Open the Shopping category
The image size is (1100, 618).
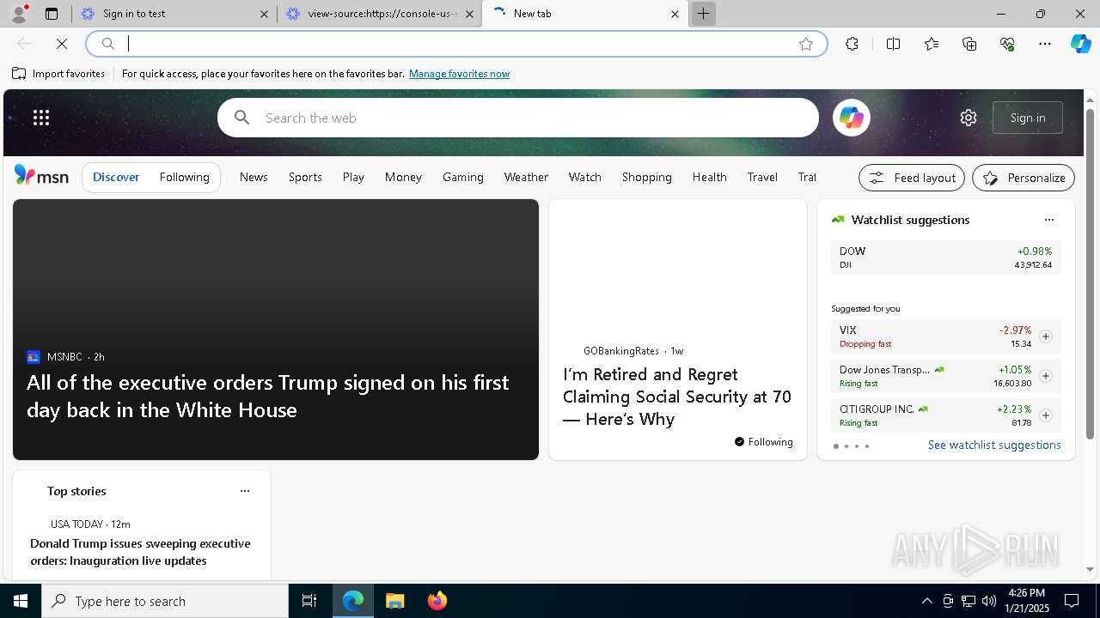pyautogui.click(x=646, y=177)
